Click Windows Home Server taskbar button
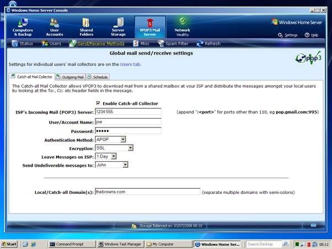 pos(217,244)
